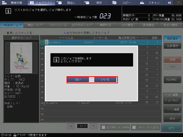Open the HDD保存 option
This screenshot has width=183, height=137.
coord(172,80)
